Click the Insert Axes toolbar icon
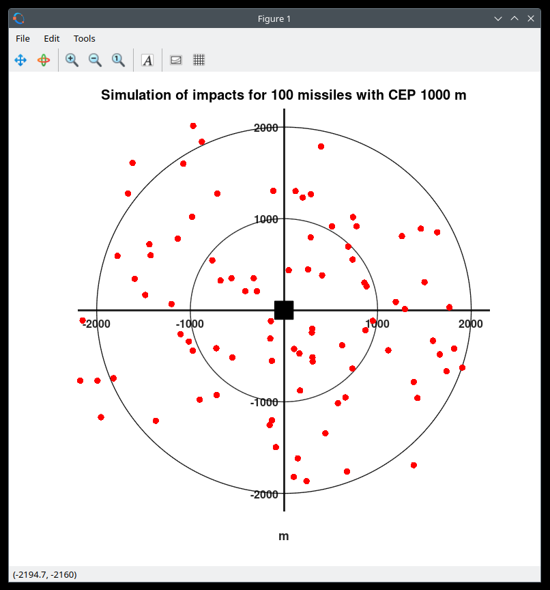This screenshot has width=550, height=590. (x=175, y=60)
